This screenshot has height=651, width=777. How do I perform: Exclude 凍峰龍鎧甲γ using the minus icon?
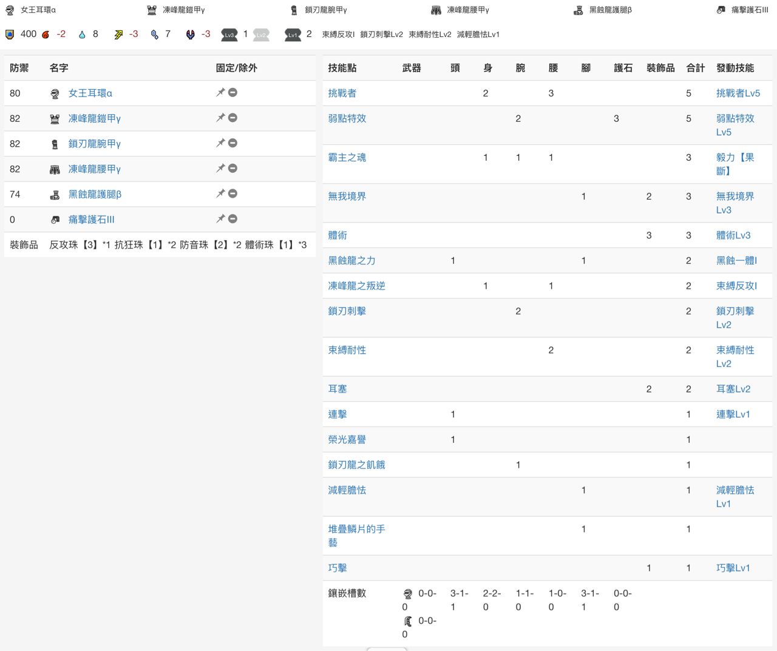pos(232,118)
